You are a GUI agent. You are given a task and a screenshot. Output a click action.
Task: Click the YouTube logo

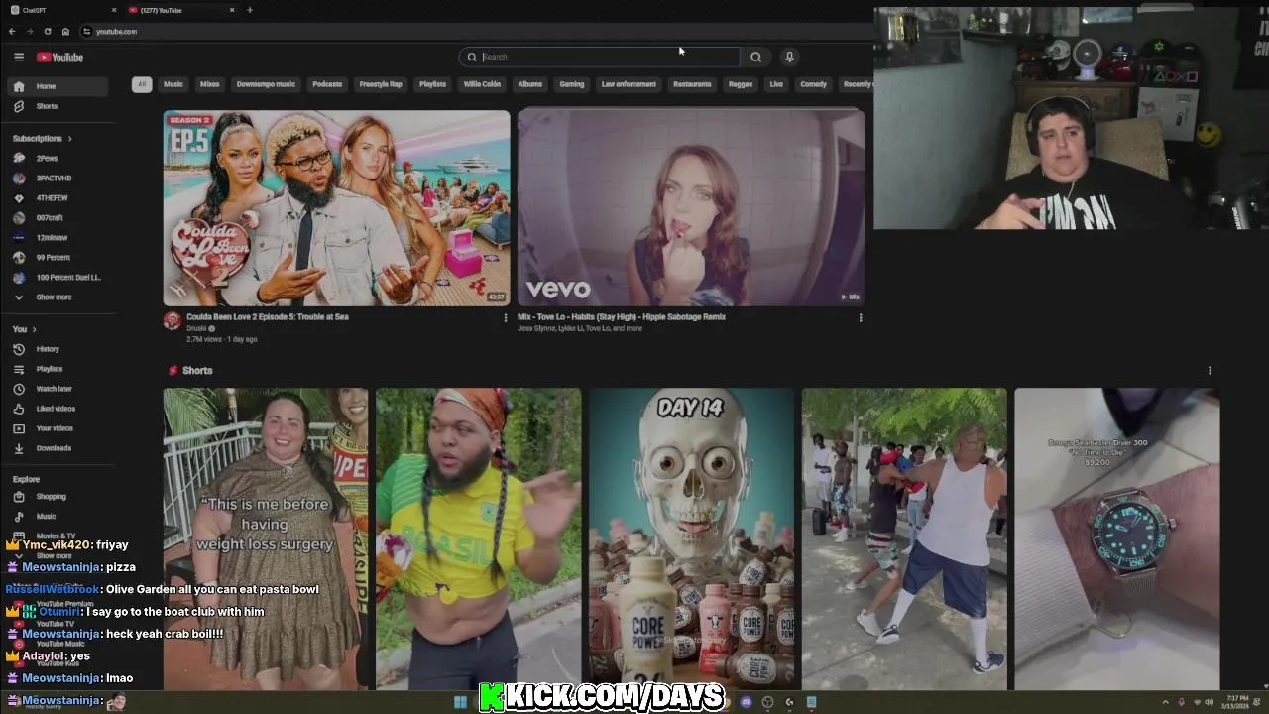tap(60, 58)
